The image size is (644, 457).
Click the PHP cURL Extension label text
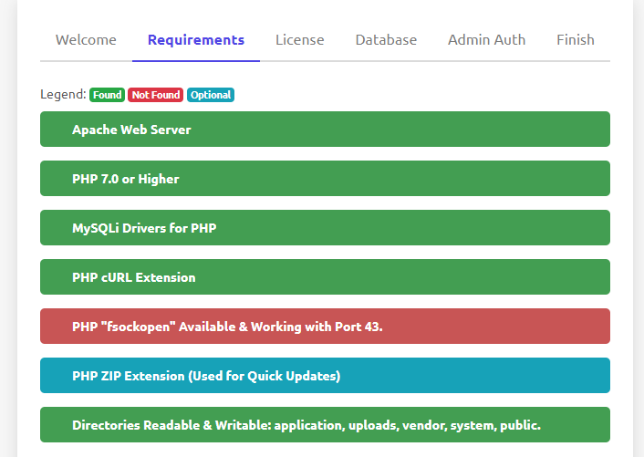(133, 277)
